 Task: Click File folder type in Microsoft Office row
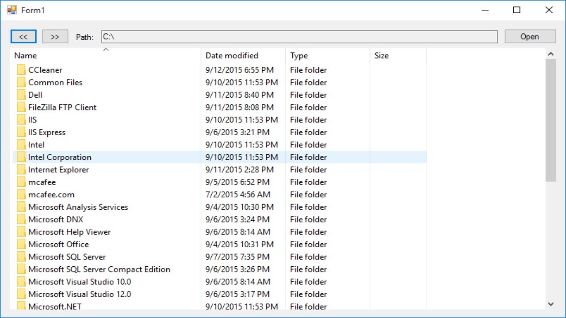point(308,244)
